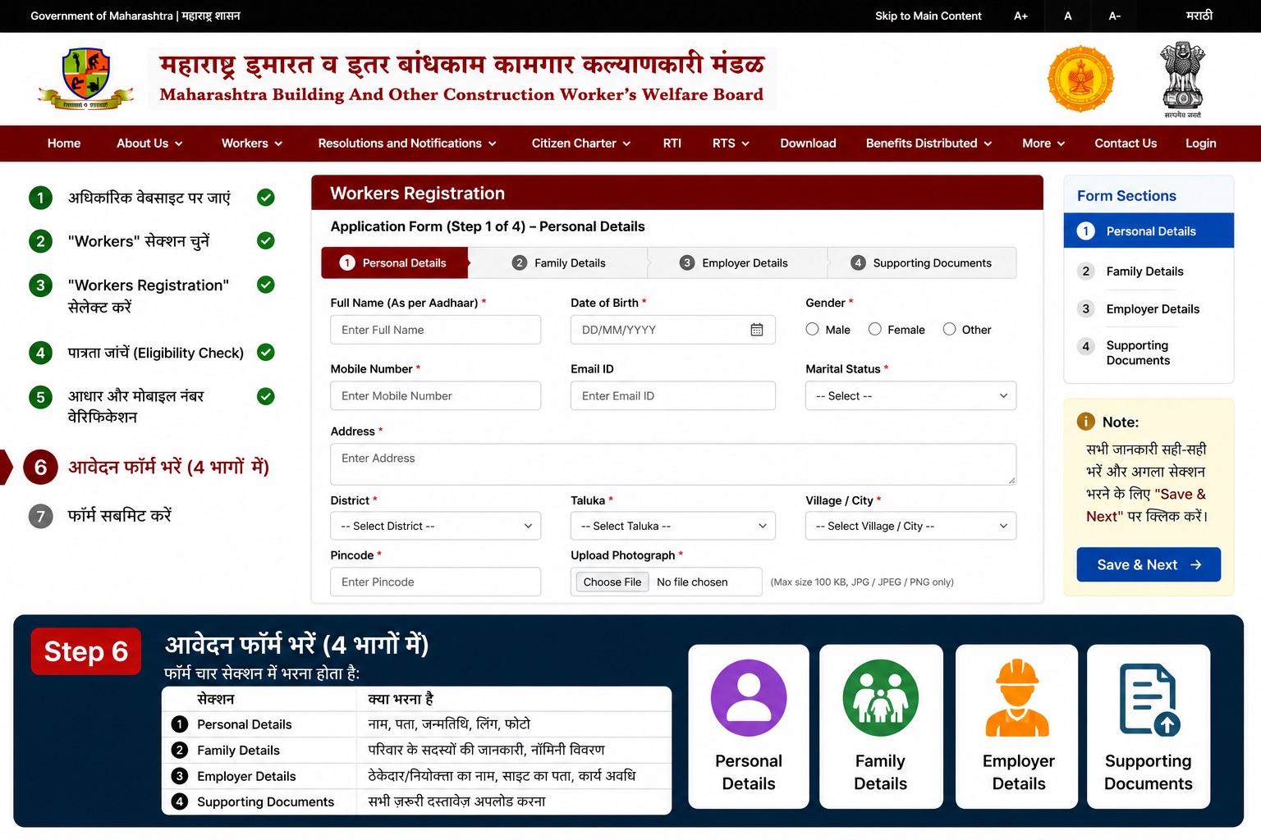The image size is (1261, 840).
Task: Switch to the Family Details step tab
Action: 558,262
